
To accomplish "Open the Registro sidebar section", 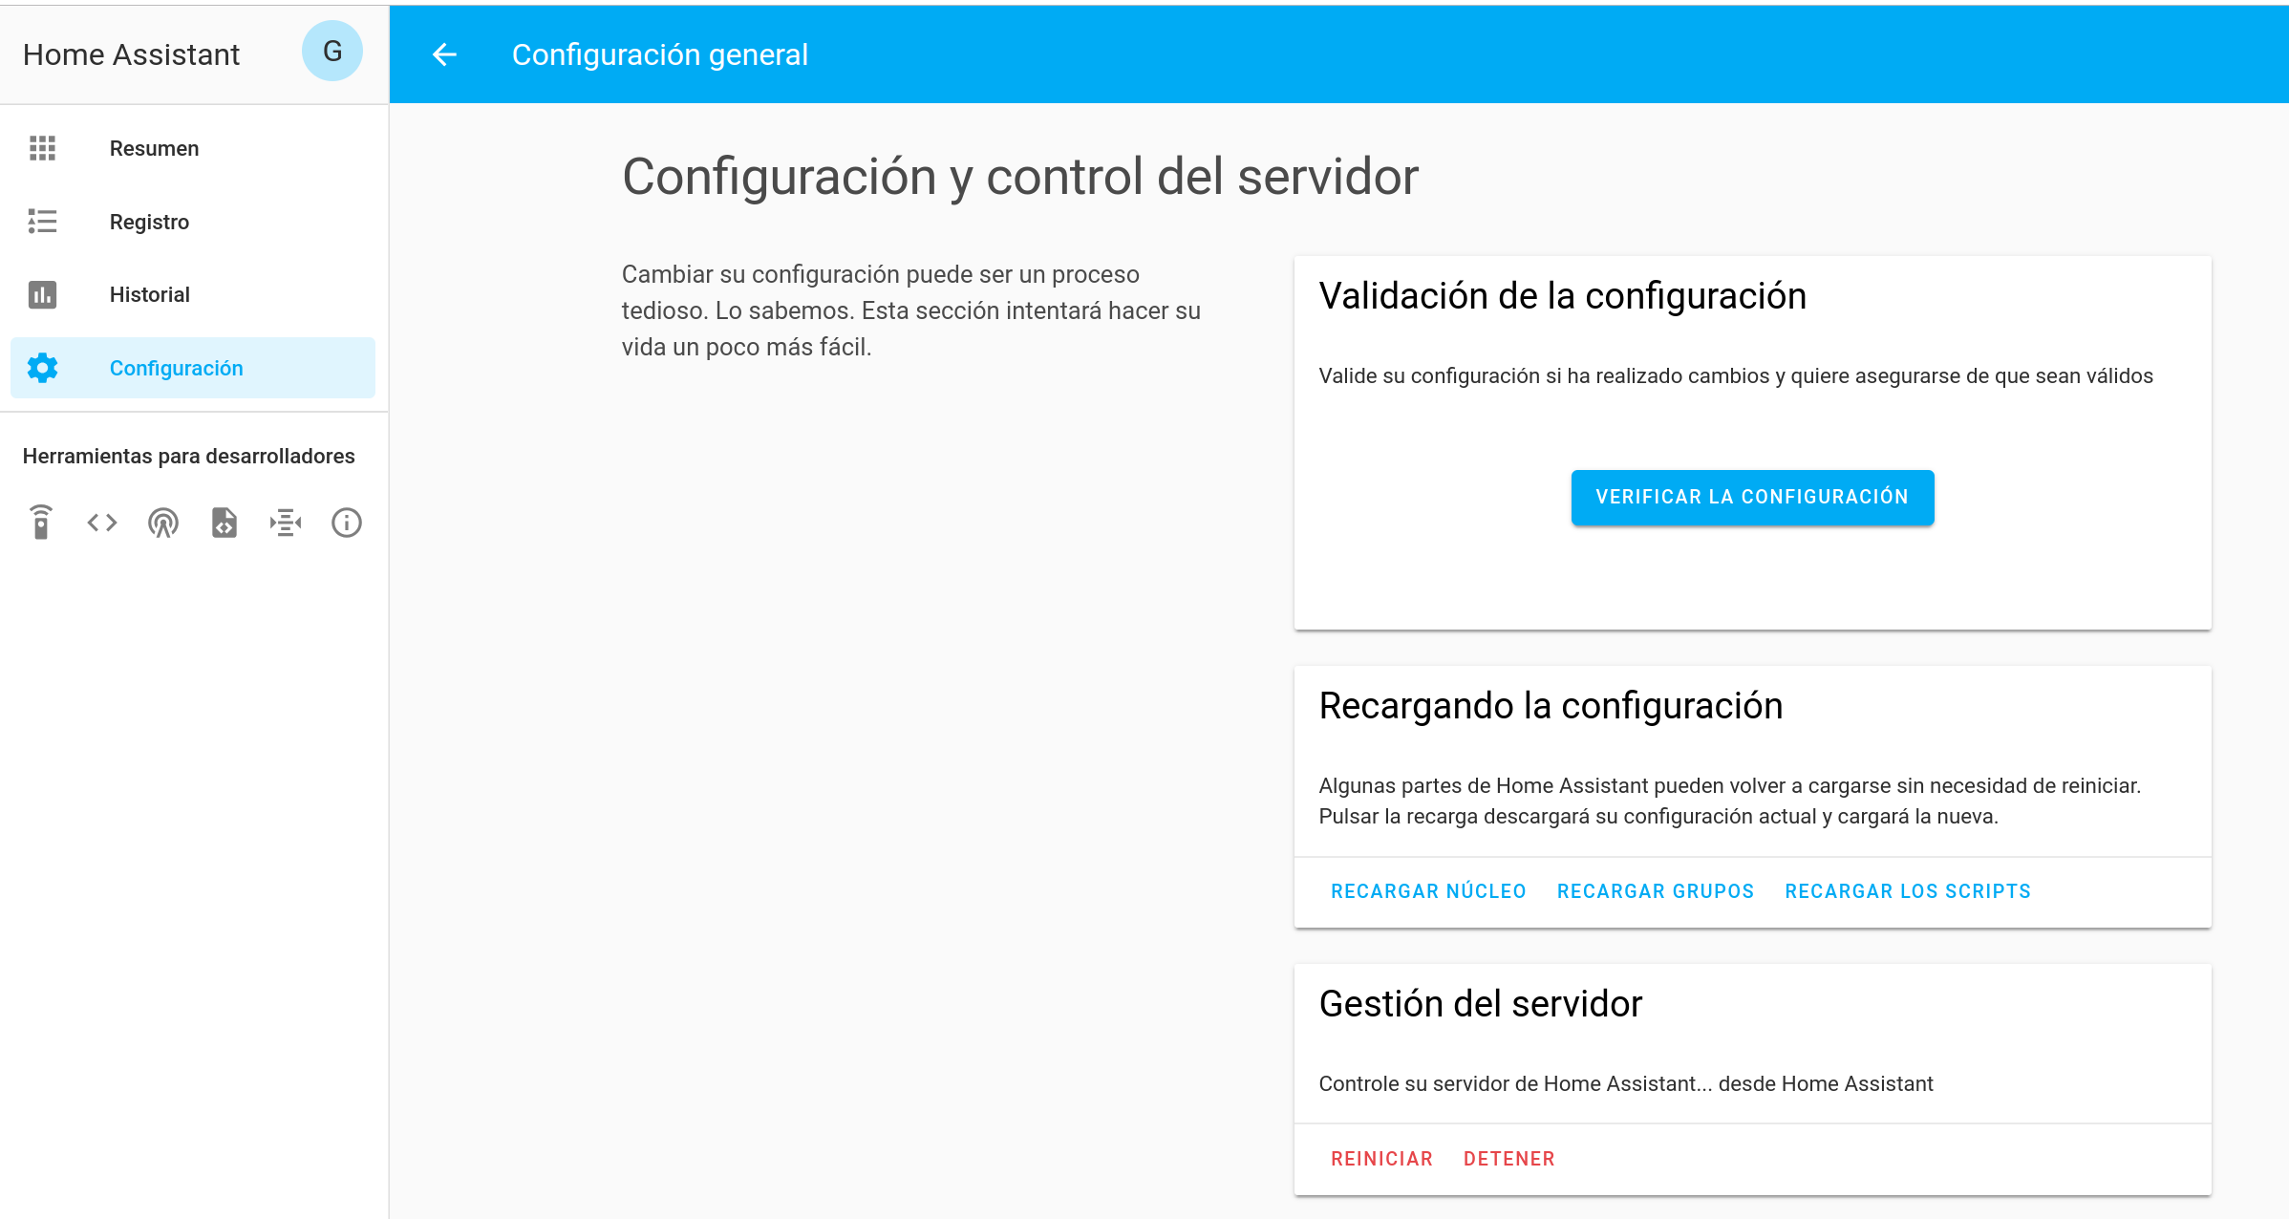I will click(149, 222).
